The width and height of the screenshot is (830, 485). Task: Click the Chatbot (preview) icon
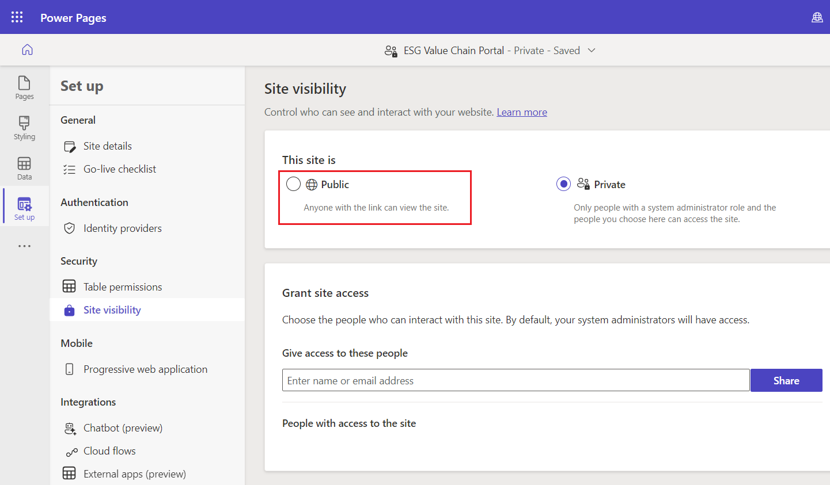coord(70,428)
